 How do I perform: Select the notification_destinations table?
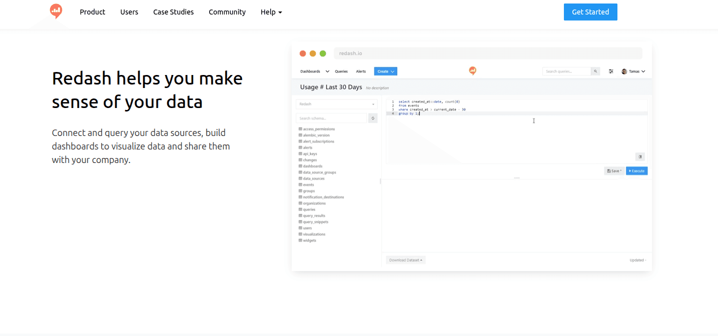click(324, 197)
